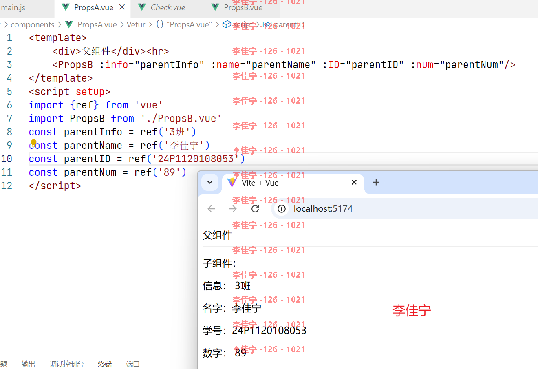
Task: Open the 调试控制台 (Debug Console) panel tab
Action: click(66, 364)
